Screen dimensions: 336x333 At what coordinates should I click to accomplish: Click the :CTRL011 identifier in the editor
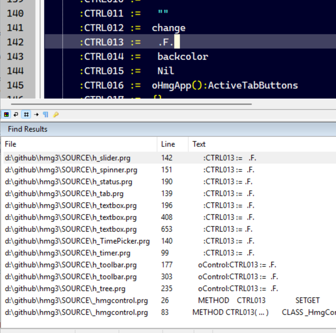102,13
